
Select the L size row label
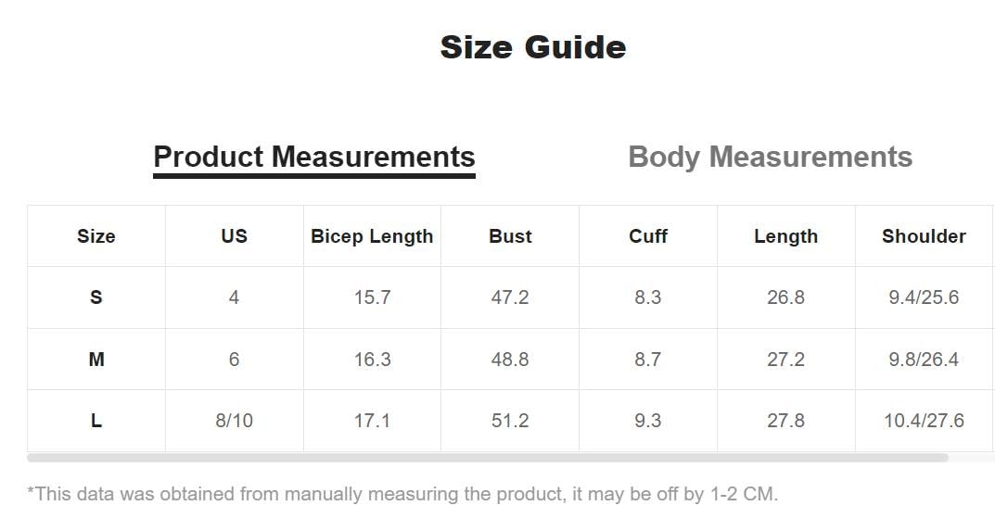96,421
